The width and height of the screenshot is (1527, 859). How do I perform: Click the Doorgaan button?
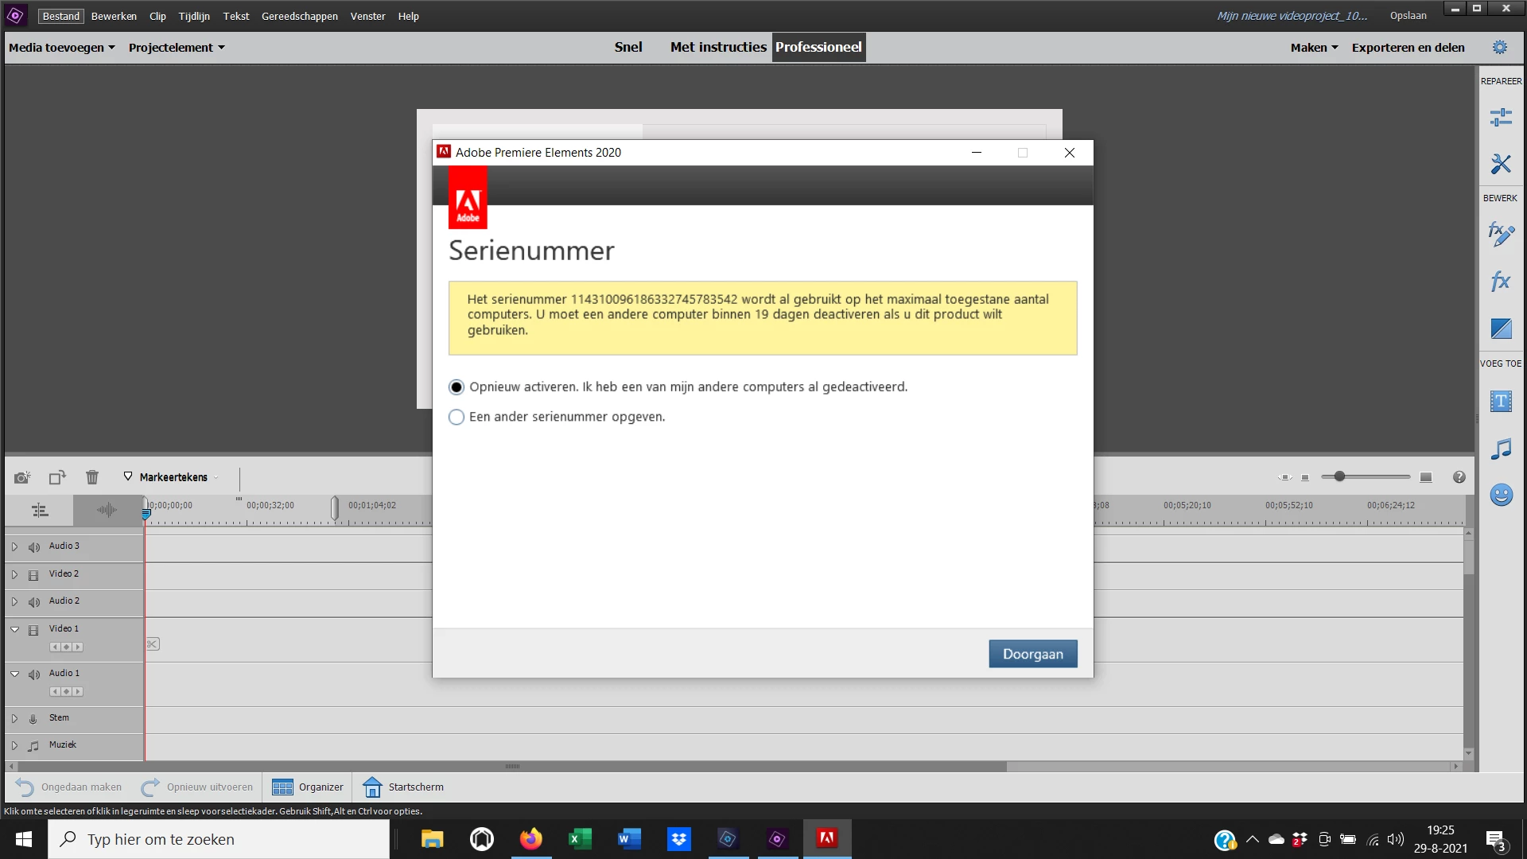[x=1032, y=654]
